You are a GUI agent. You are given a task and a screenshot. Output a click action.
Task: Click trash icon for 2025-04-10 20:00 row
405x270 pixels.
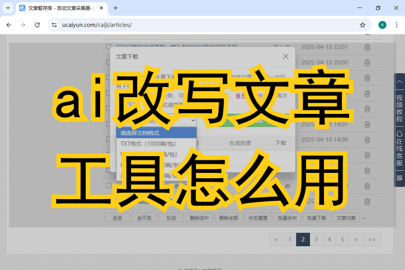pos(367,63)
